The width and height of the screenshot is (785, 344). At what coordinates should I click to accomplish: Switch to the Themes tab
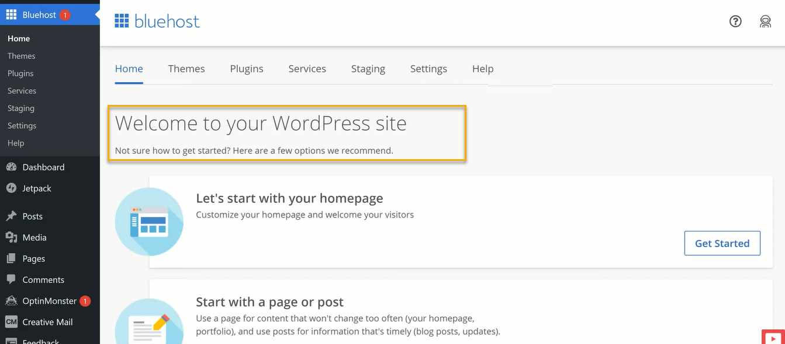[x=186, y=69]
